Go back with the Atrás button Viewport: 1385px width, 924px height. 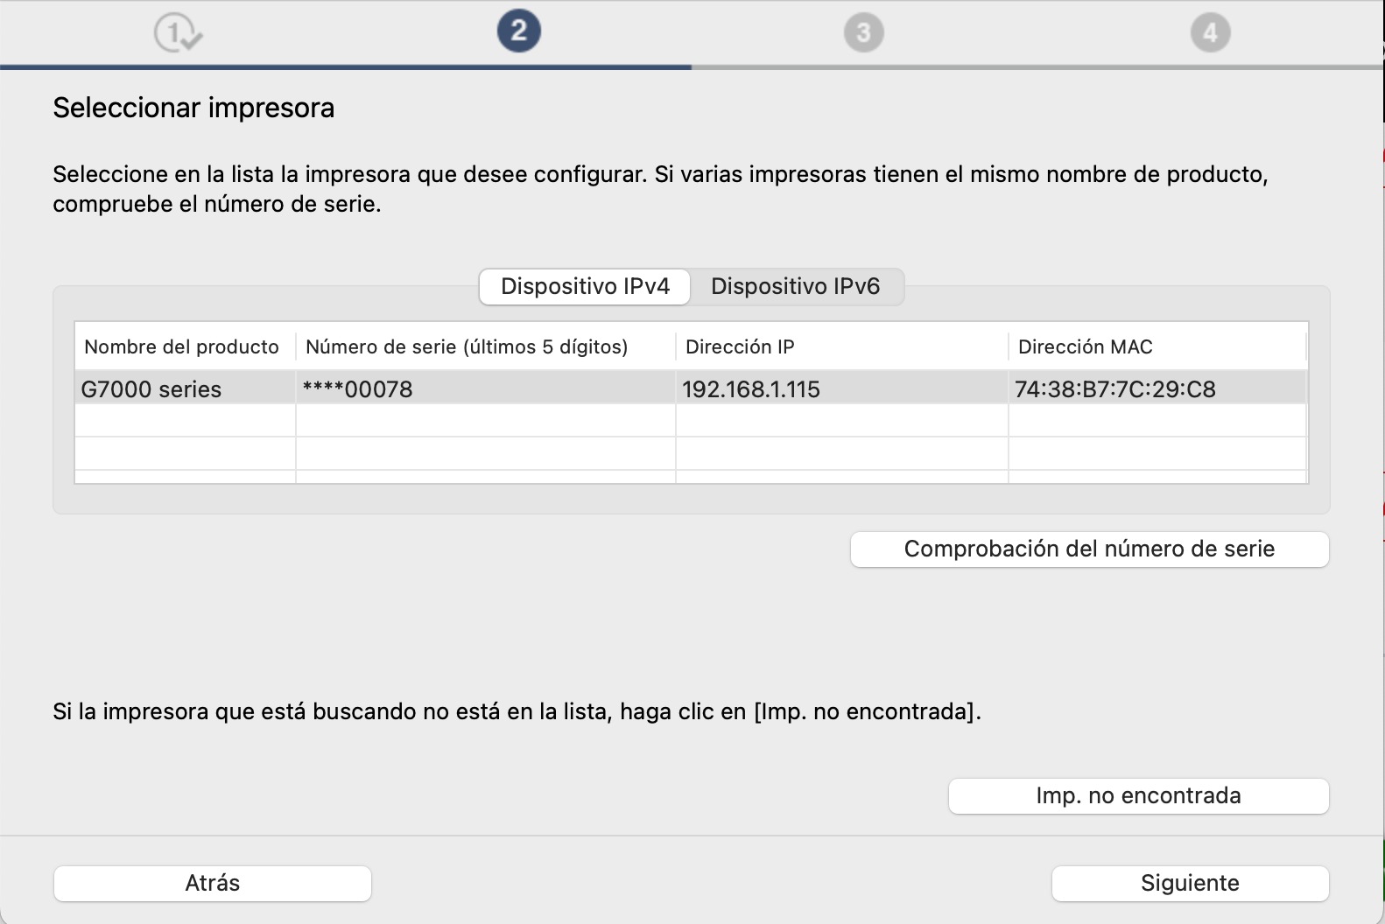click(x=213, y=884)
